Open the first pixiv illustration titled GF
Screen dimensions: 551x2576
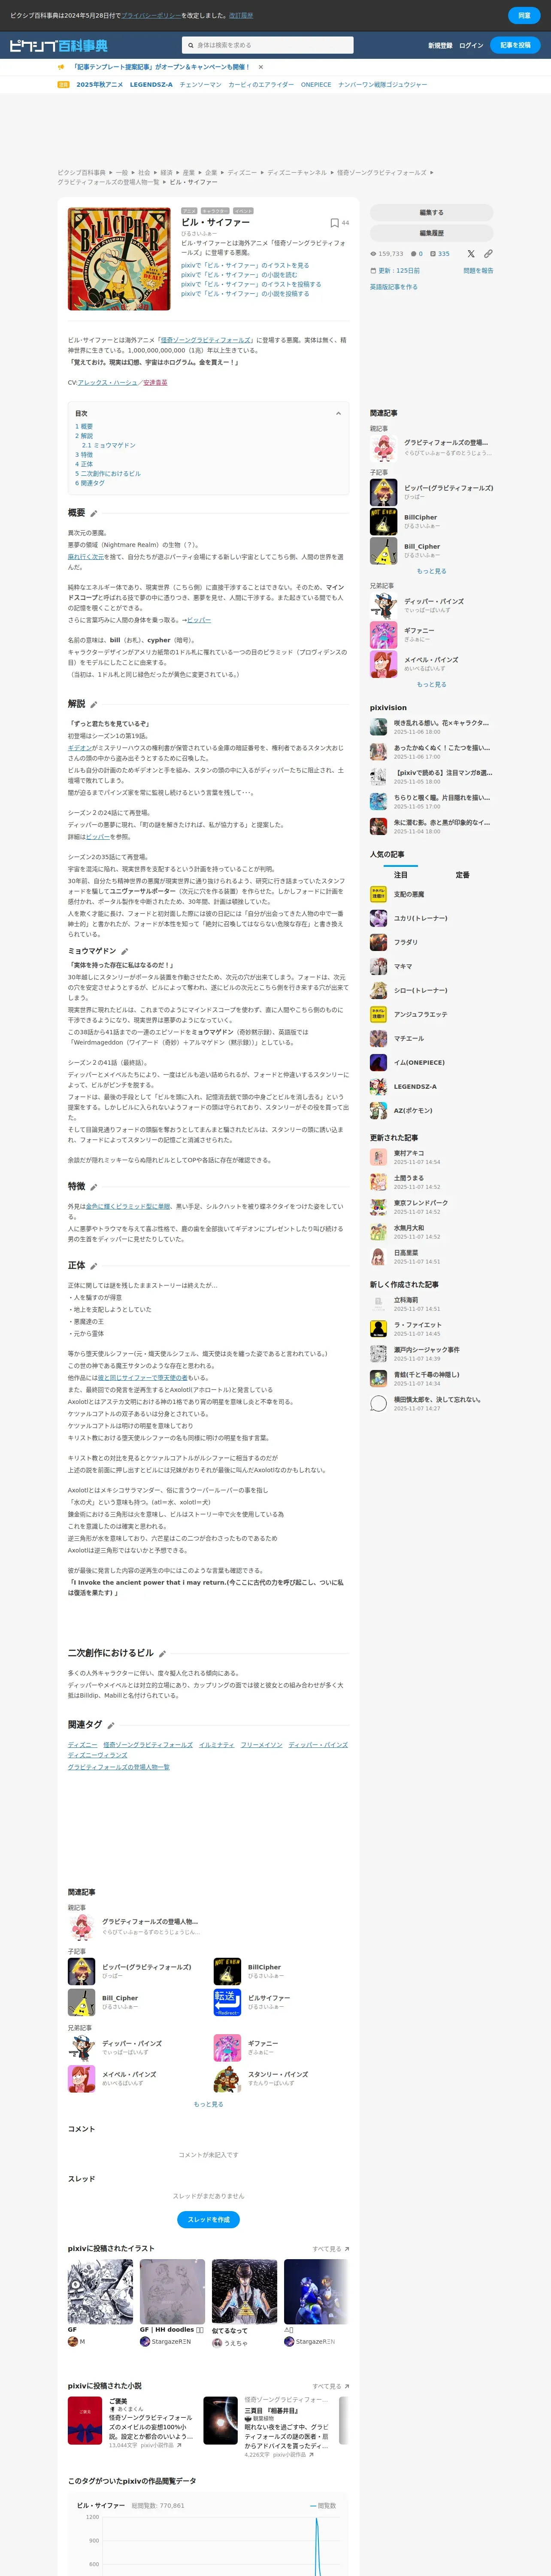(x=100, y=2292)
